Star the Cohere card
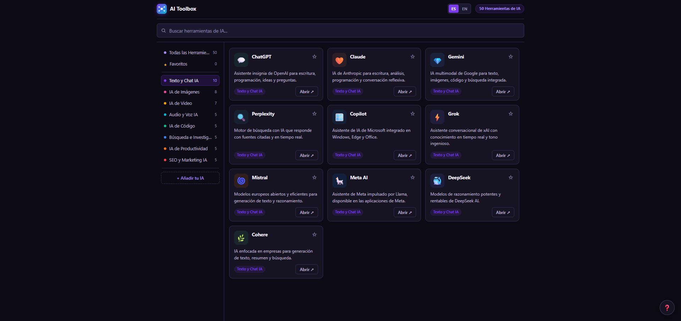The image size is (681, 321). pos(314,235)
